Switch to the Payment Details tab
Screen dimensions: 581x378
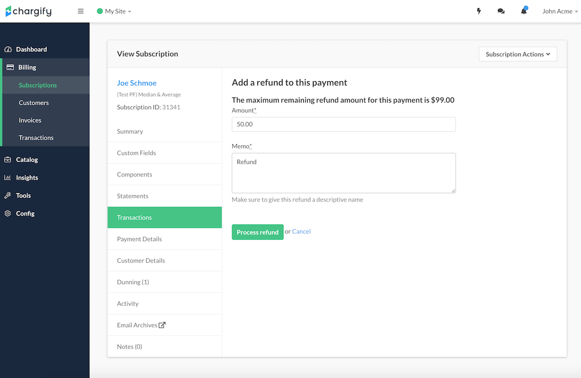(139, 239)
